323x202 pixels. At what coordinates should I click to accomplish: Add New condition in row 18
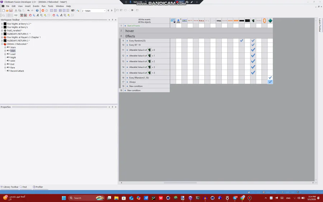(136, 86)
